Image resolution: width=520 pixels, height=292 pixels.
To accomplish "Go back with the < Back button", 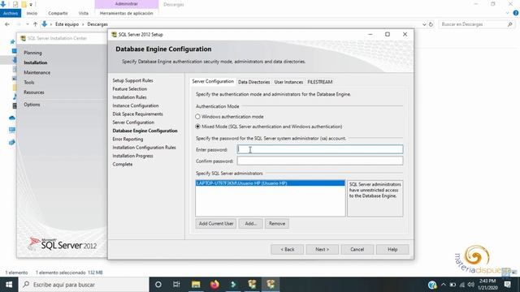I will tap(287, 249).
